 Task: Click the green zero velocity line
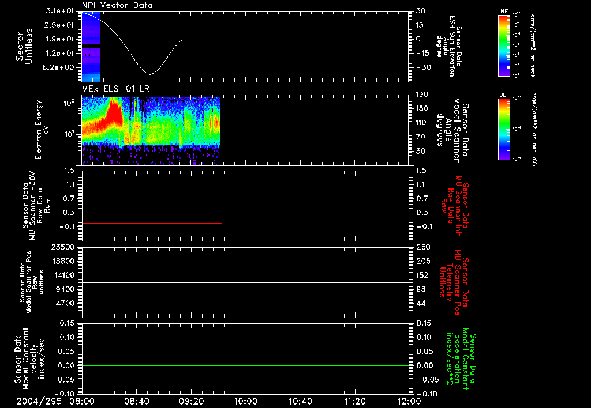[245, 365]
